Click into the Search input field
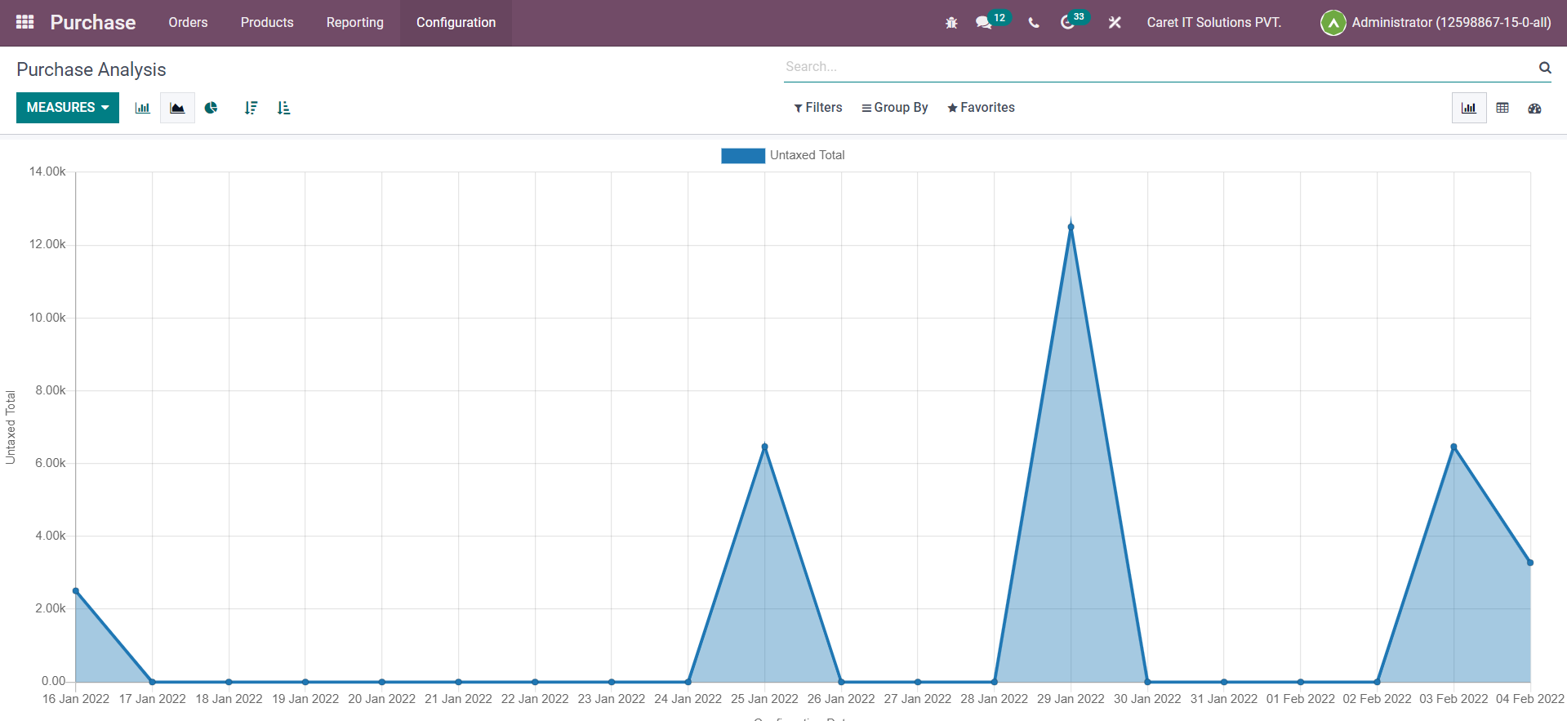The height and width of the screenshot is (721, 1567). coord(1160,67)
